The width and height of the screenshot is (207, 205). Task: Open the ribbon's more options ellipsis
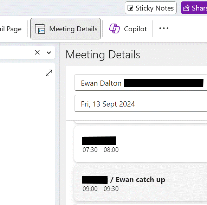(164, 28)
